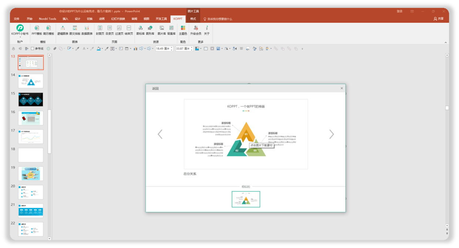This screenshot has width=459, height=248.
Task: Close the template preview dialog
Action: point(342,88)
